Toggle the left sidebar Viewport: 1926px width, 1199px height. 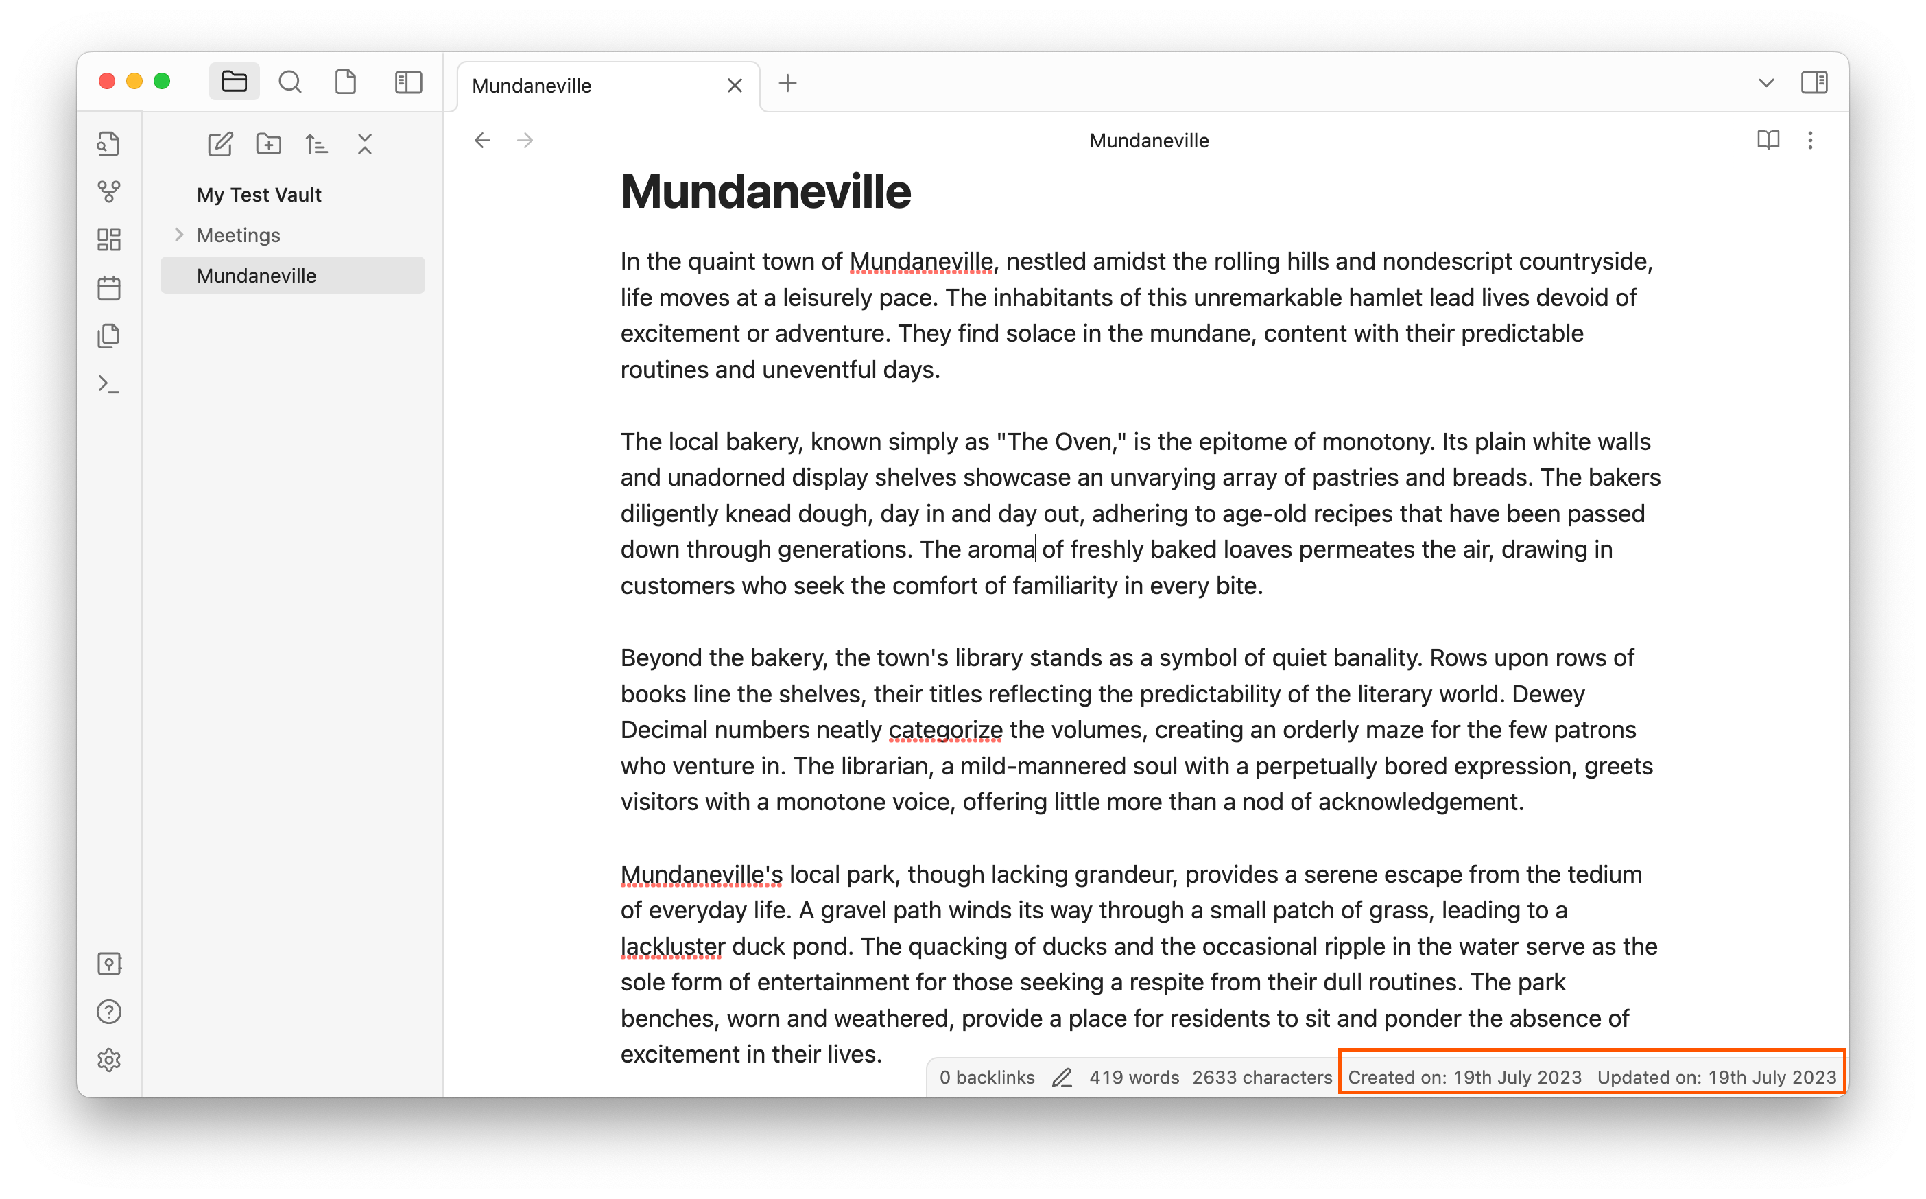click(x=408, y=82)
